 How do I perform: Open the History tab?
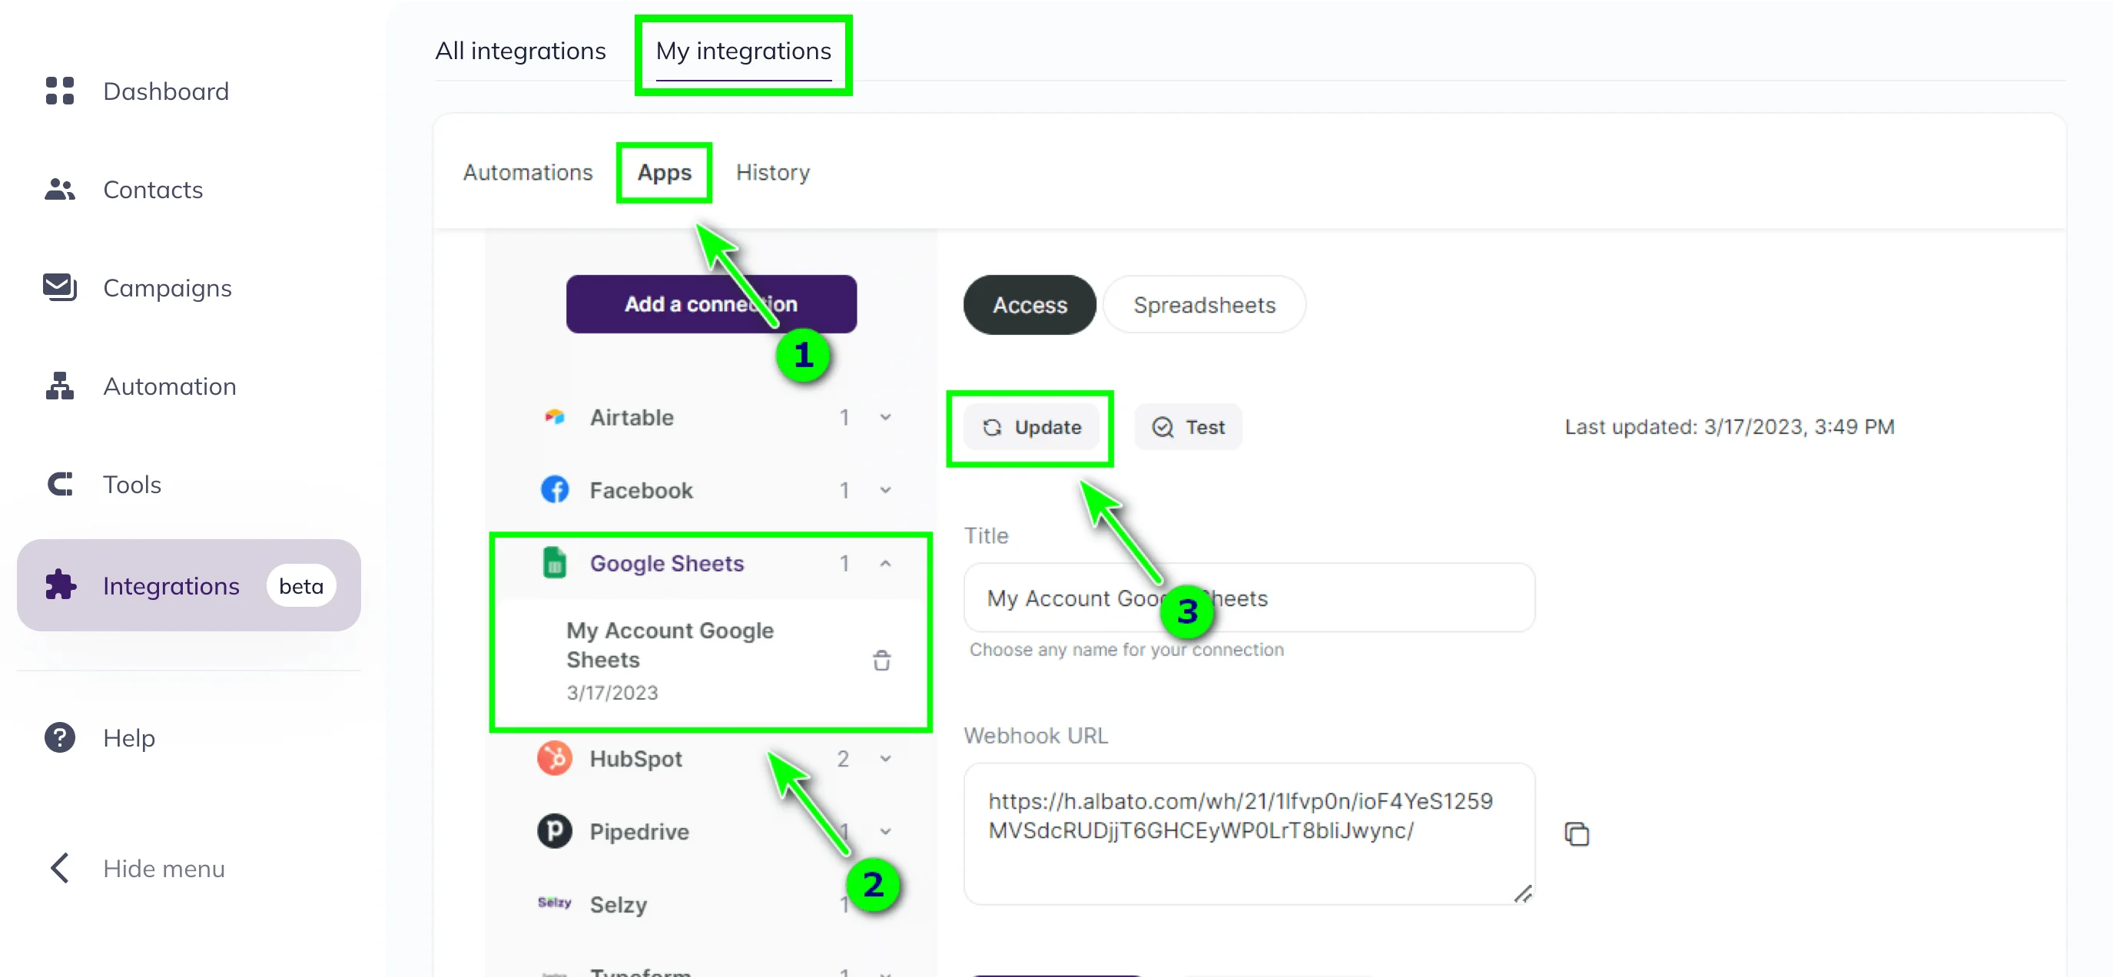[772, 172]
